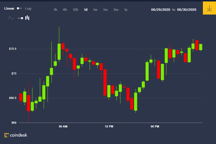Choose the Linear scale label

[x=9, y=8]
